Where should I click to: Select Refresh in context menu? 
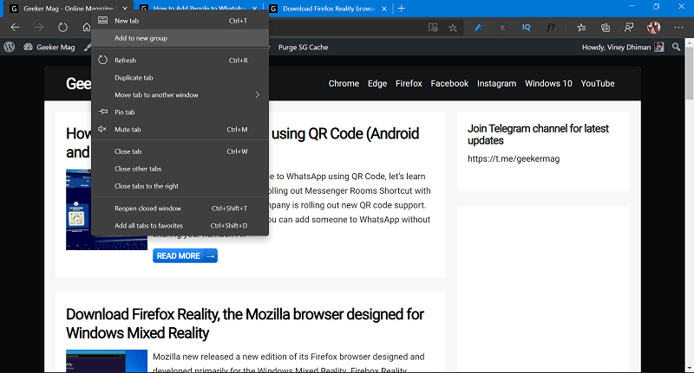tap(180, 60)
